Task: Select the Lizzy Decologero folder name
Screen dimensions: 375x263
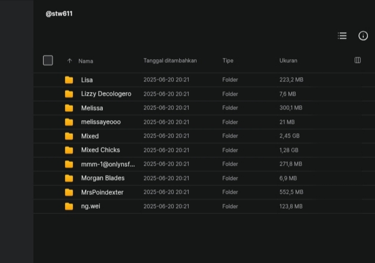Action: [106, 94]
